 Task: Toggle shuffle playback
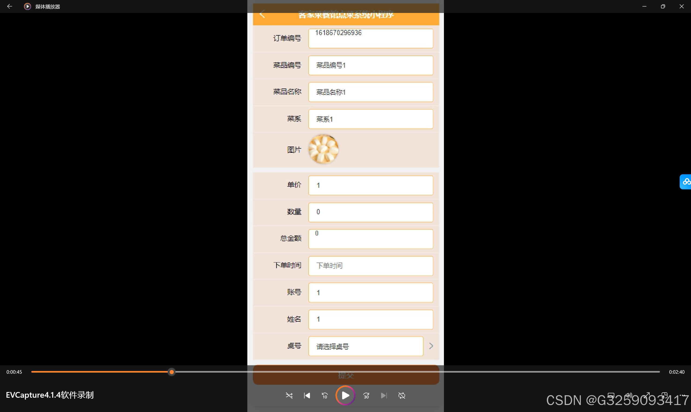coord(289,396)
